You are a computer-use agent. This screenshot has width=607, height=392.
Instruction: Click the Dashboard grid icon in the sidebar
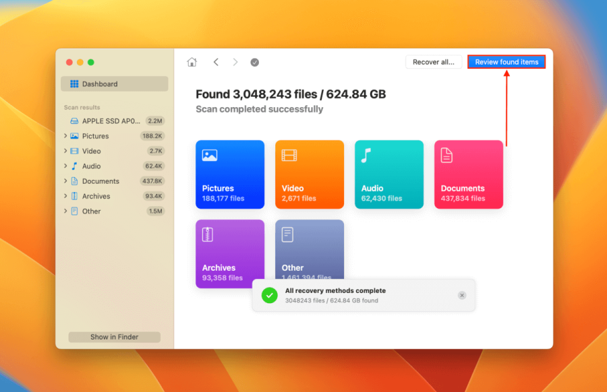click(x=76, y=84)
